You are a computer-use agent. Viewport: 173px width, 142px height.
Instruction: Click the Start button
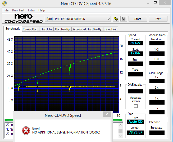point(138,19)
